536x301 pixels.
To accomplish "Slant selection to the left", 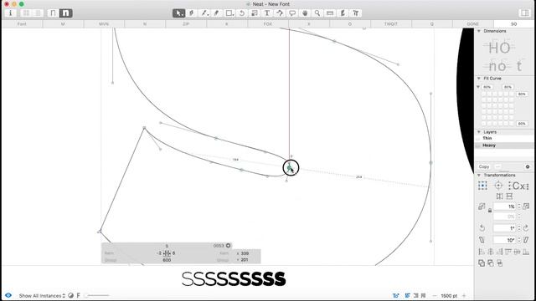I will 482,240.
